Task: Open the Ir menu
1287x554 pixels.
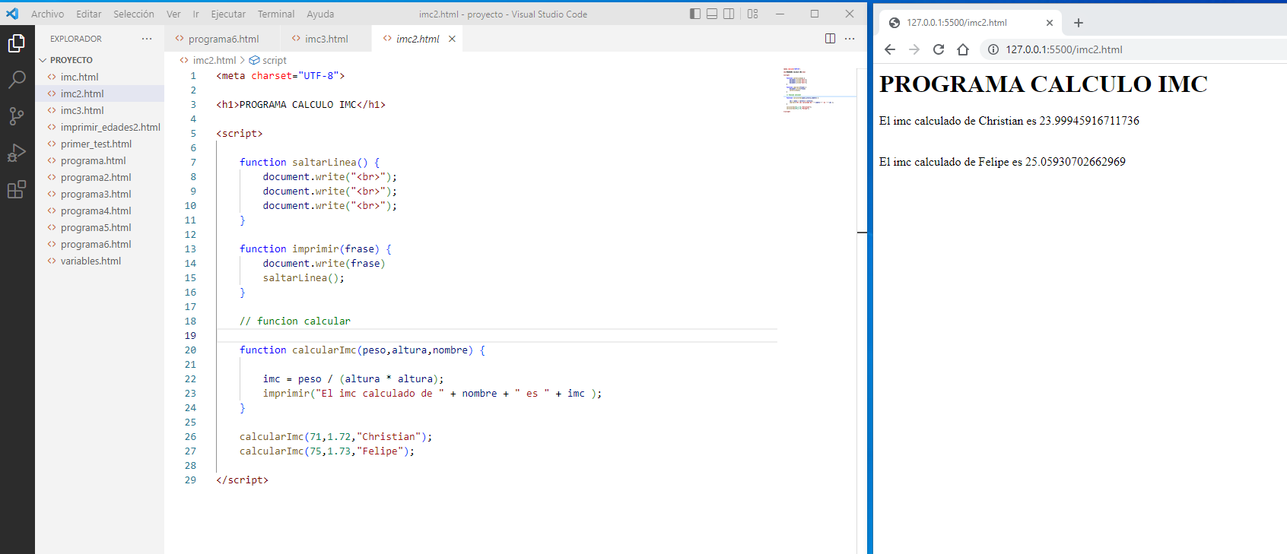Action: (195, 14)
